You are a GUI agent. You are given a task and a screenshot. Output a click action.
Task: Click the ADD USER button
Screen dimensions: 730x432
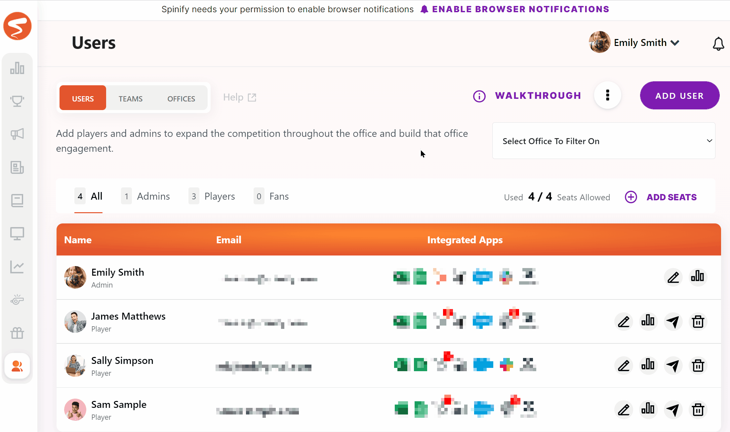click(680, 95)
